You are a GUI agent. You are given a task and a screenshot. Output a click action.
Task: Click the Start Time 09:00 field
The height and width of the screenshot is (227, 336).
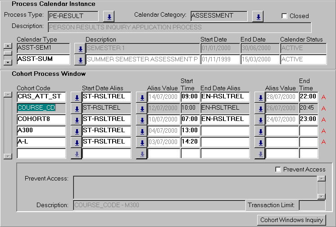tap(190, 97)
